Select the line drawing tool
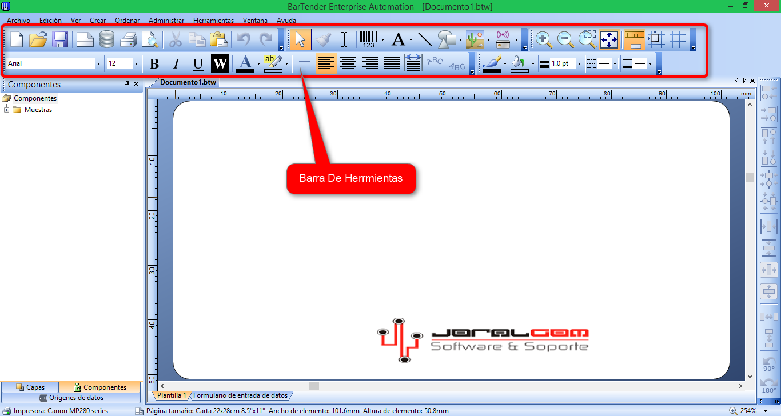Screen dimensions: 781x416 (x=425, y=39)
